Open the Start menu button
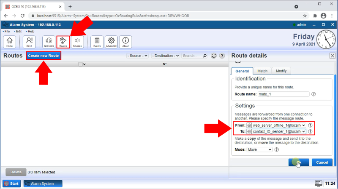 [x=12, y=184]
